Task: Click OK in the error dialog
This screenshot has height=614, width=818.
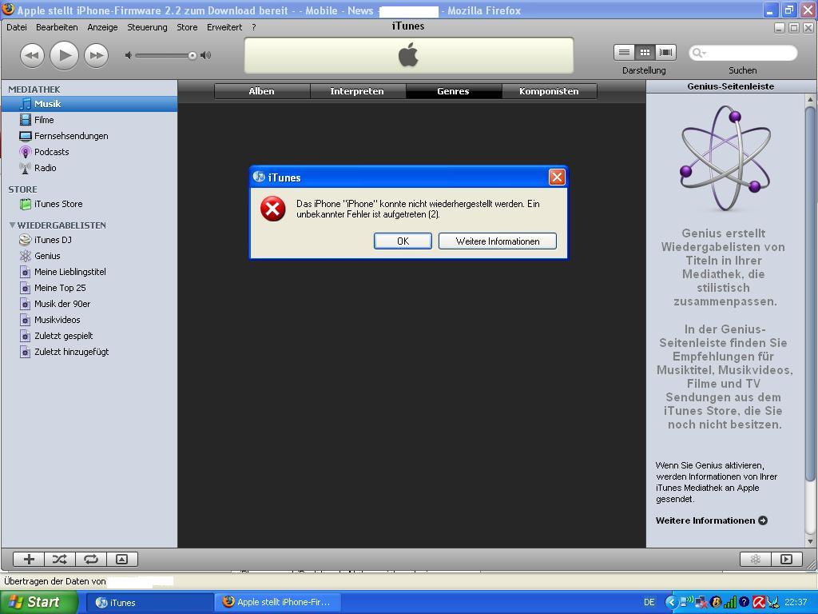Action: (403, 241)
